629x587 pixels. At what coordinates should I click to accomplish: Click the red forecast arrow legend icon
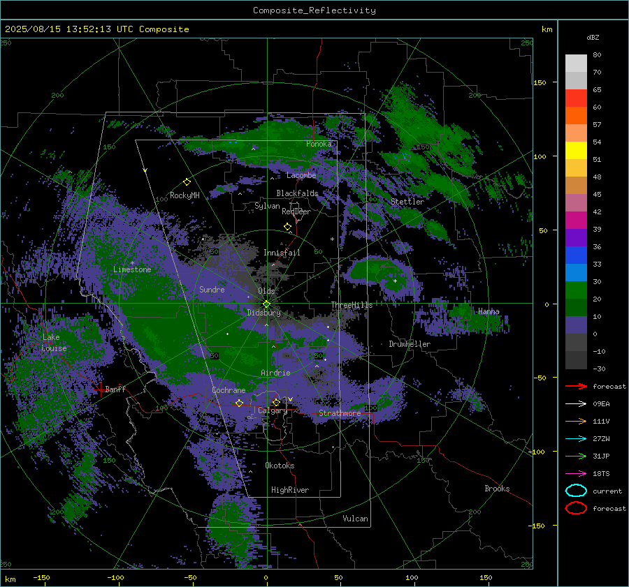(x=576, y=386)
